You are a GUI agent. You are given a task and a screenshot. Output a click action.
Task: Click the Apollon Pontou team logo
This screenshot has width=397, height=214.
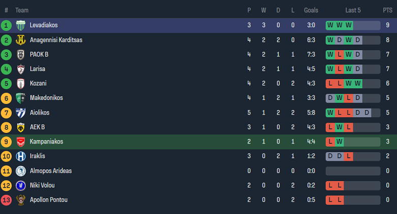point(21,200)
